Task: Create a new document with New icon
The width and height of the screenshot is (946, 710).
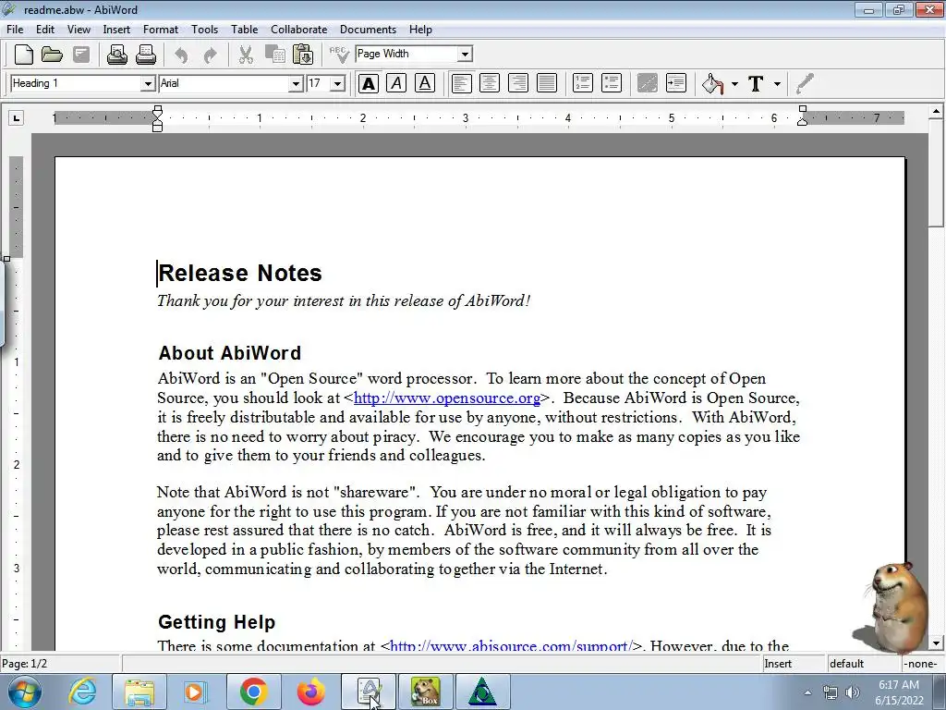Action: 23,55
